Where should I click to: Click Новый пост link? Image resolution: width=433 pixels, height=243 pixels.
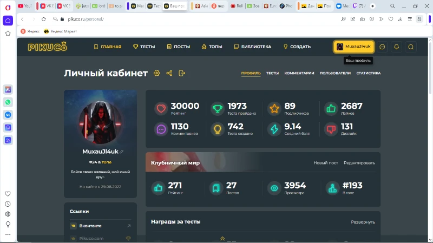click(326, 163)
